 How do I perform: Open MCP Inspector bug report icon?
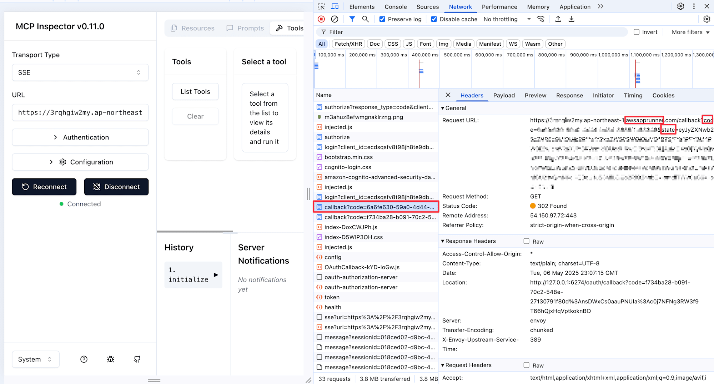pos(111,359)
